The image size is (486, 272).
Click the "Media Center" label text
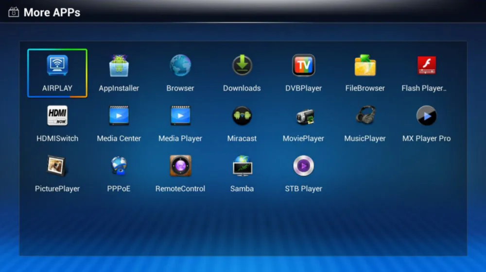(x=119, y=139)
